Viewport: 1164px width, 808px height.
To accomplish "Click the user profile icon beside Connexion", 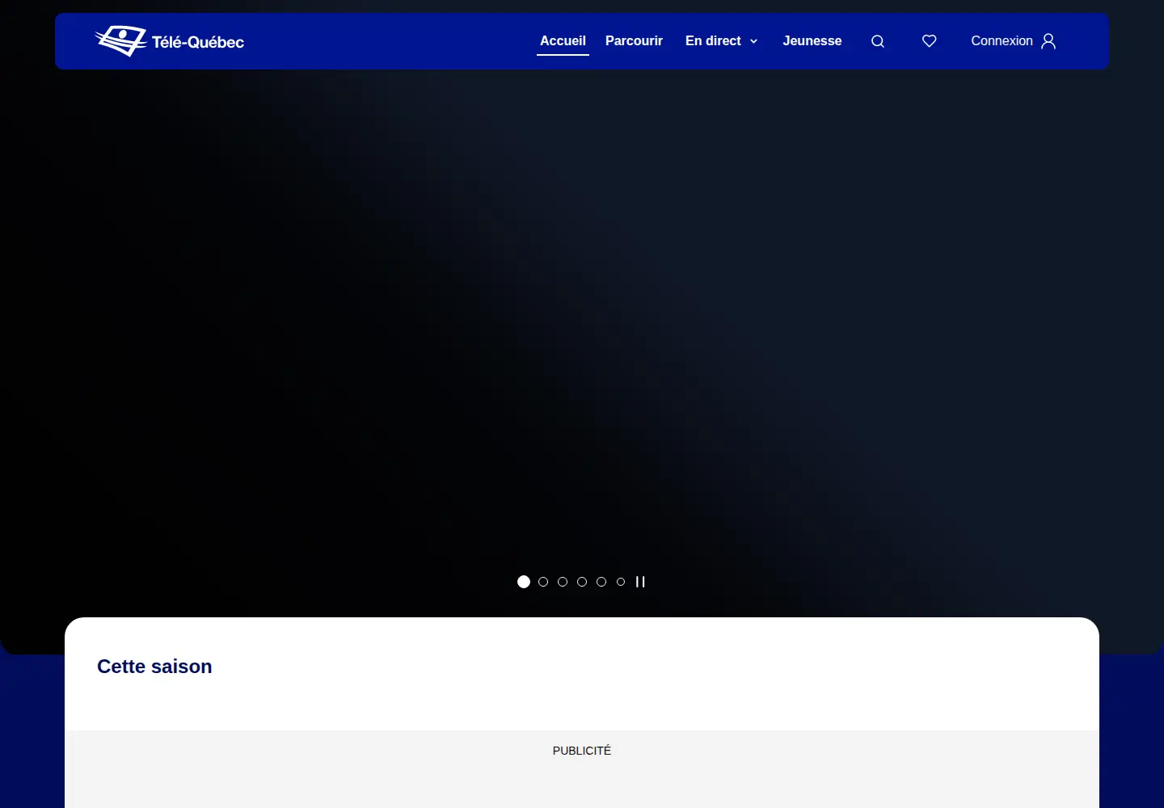I will pos(1048,41).
